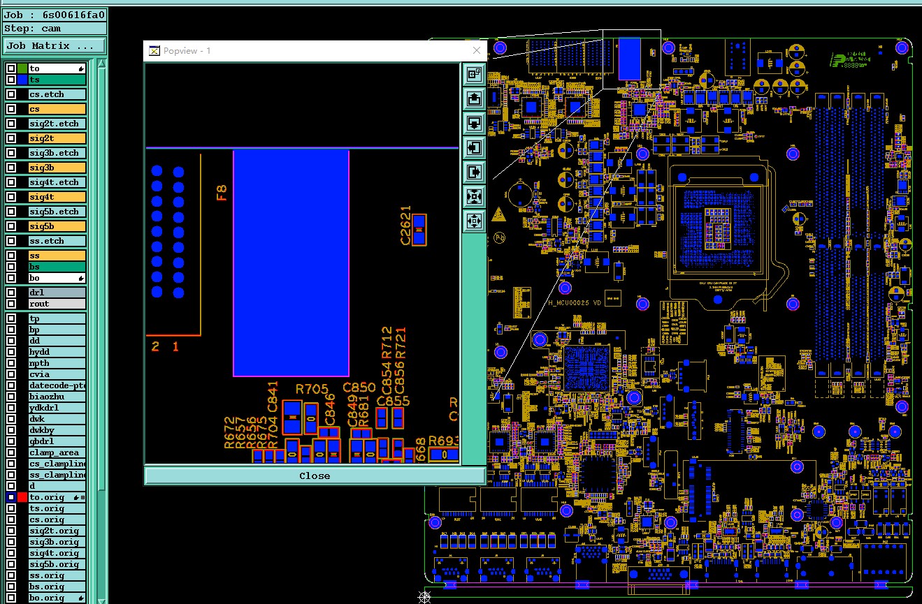Image resolution: width=922 pixels, height=604 pixels.
Task: Select the 'sig4t.etch' layer name
Action: (57, 182)
